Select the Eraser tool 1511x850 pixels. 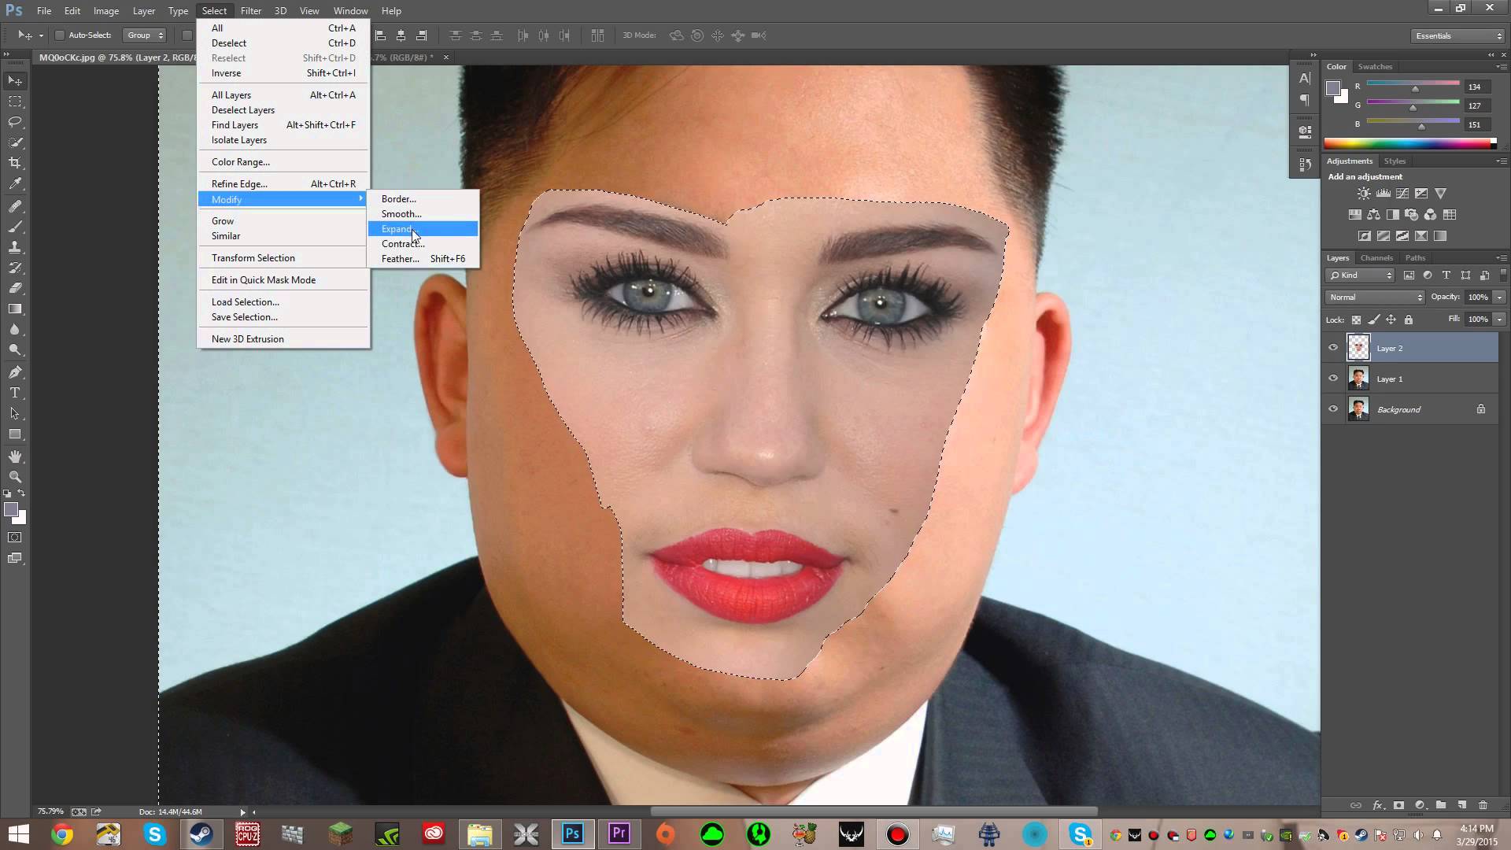(15, 288)
